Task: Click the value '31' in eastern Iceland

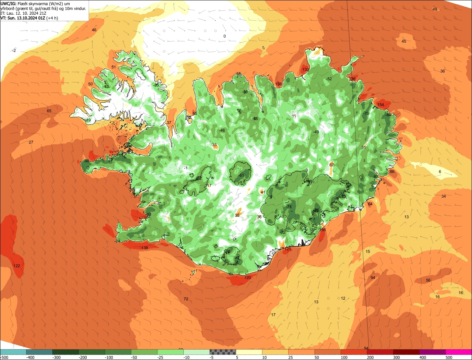Action: tap(363, 147)
